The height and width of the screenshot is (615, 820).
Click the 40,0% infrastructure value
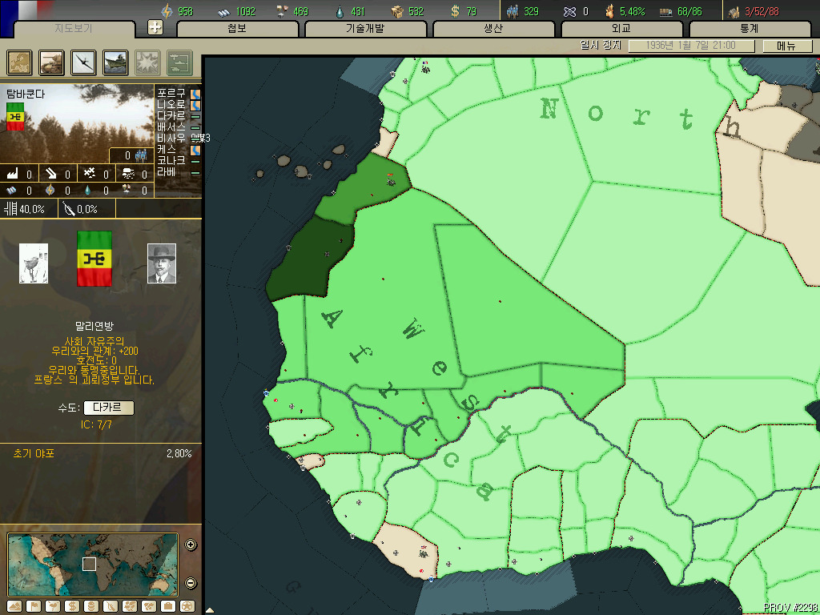click(32, 209)
